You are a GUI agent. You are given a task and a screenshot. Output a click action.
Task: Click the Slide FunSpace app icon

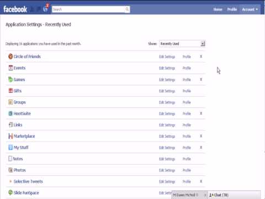pos(10,192)
